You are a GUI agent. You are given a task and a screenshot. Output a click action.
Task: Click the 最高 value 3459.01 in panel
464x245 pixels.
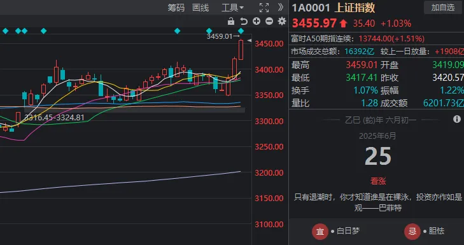(362, 65)
